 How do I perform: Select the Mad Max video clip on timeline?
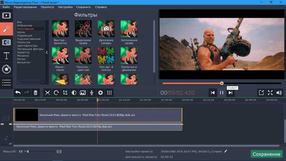(98, 115)
